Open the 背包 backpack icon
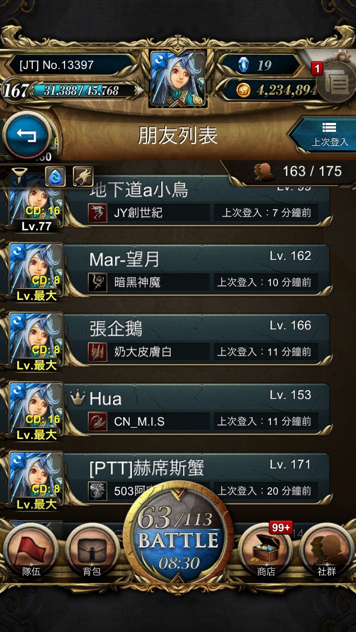 pos(92,551)
